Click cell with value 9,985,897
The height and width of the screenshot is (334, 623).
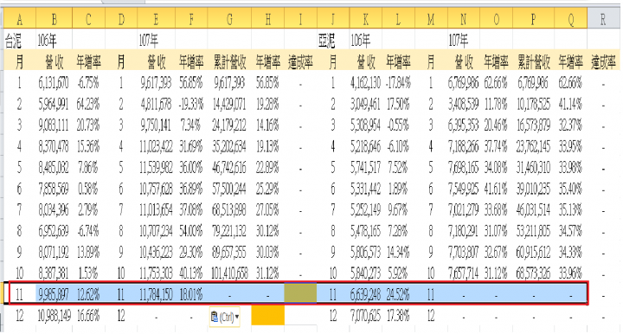pyautogui.click(x=54, y=294)
